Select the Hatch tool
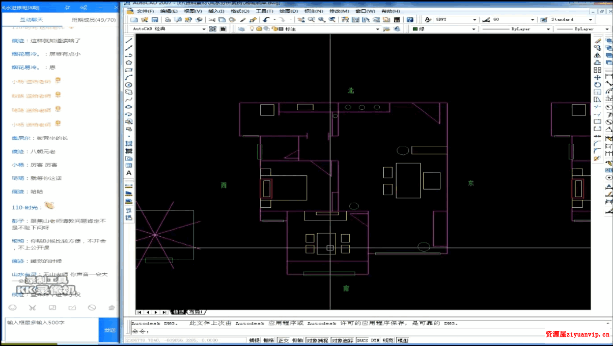Image resolution: width=613 pixels, height=346 pixels. [129, 144]
